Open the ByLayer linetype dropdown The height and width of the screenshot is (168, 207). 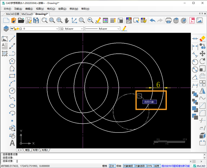pos(117,29)
